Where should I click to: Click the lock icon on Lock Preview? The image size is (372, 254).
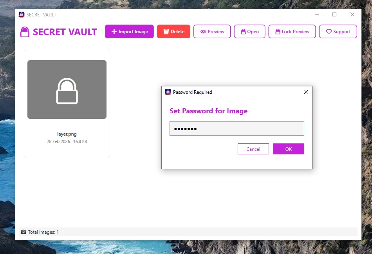[278, 32]
